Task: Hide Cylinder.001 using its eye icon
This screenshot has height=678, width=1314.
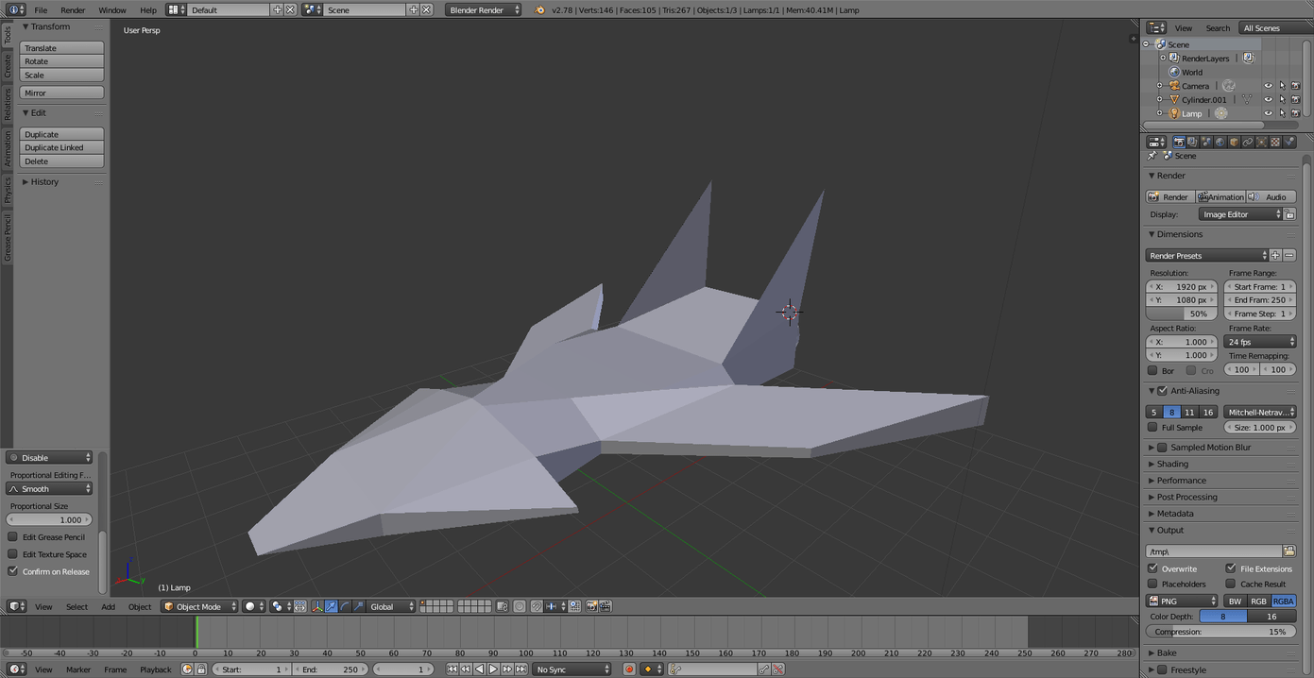Action: point(1268,99)
